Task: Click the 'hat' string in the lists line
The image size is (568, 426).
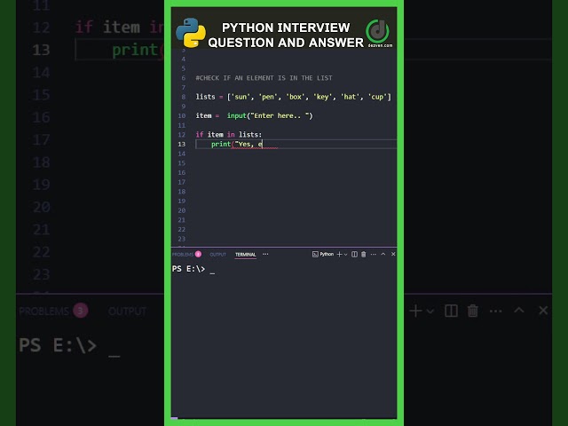Action: pos(350,97)
